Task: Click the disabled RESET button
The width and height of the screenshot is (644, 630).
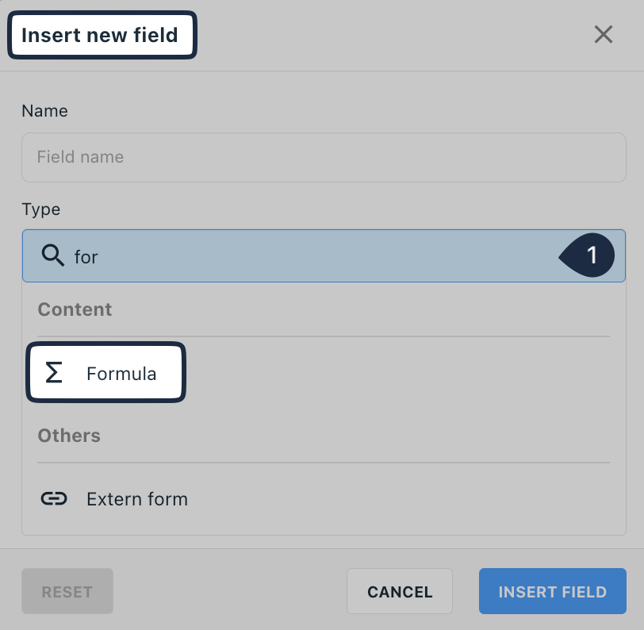Action: 67,591
